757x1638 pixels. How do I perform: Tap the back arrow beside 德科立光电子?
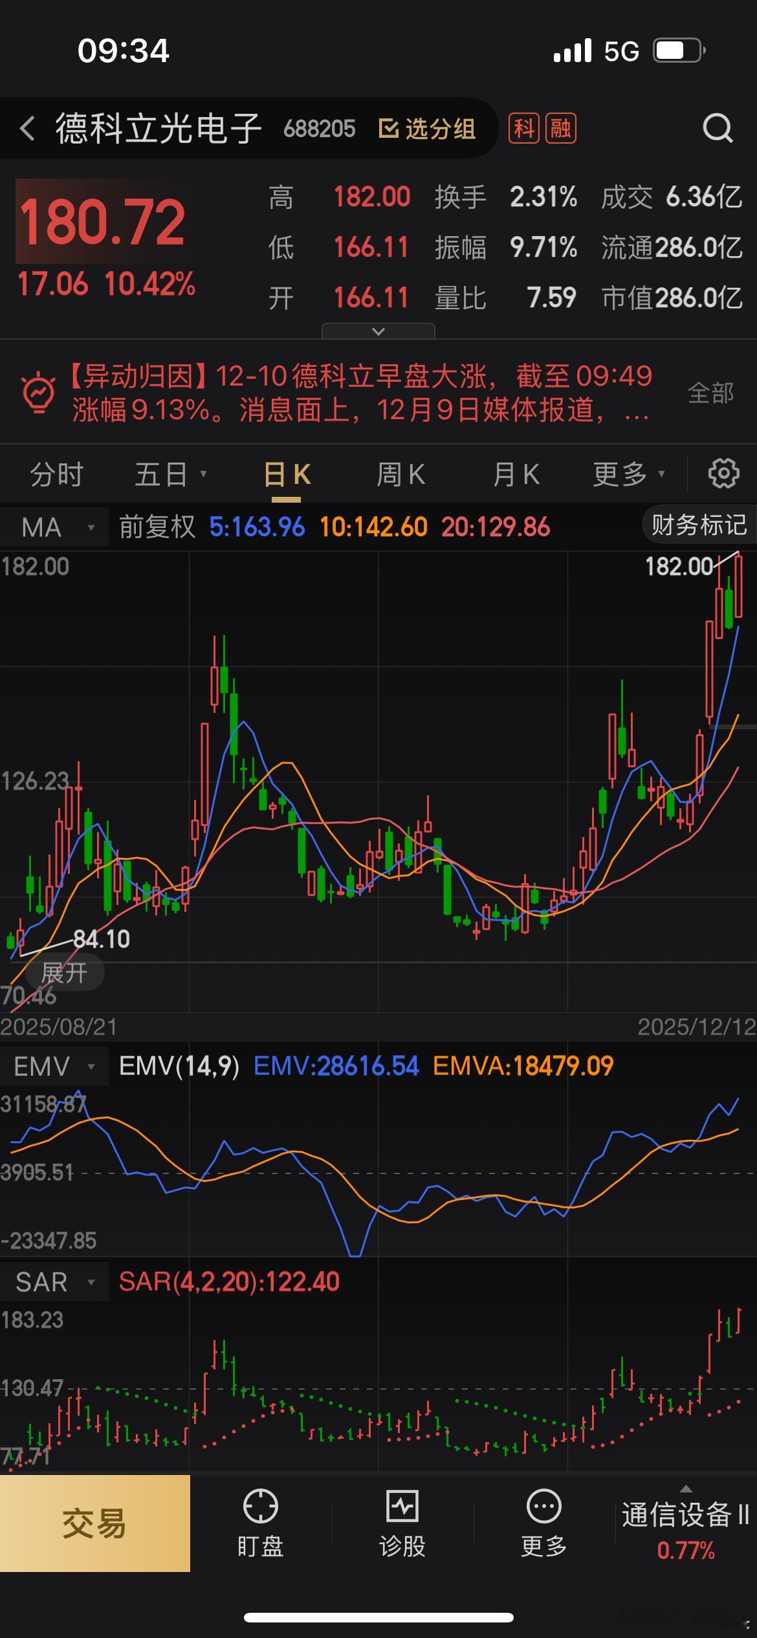point(27,128)
